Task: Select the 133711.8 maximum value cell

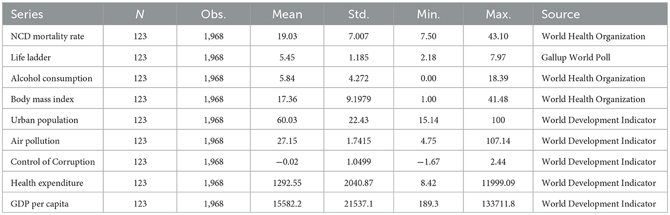Action: point(497,204)
